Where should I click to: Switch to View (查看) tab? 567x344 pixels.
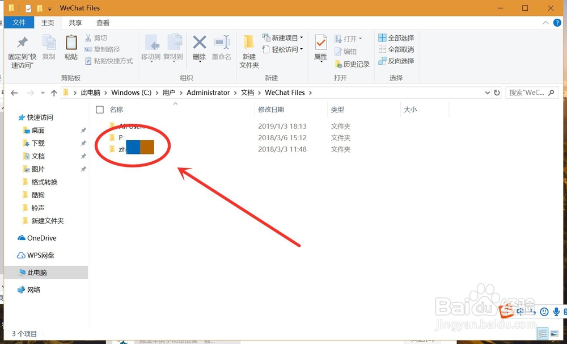click(x=103, y=23)
